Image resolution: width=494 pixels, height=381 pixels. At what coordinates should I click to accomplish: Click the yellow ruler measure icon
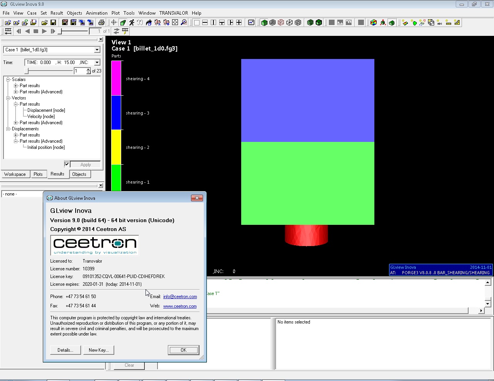pyautogui.click(x=448, y=22)
